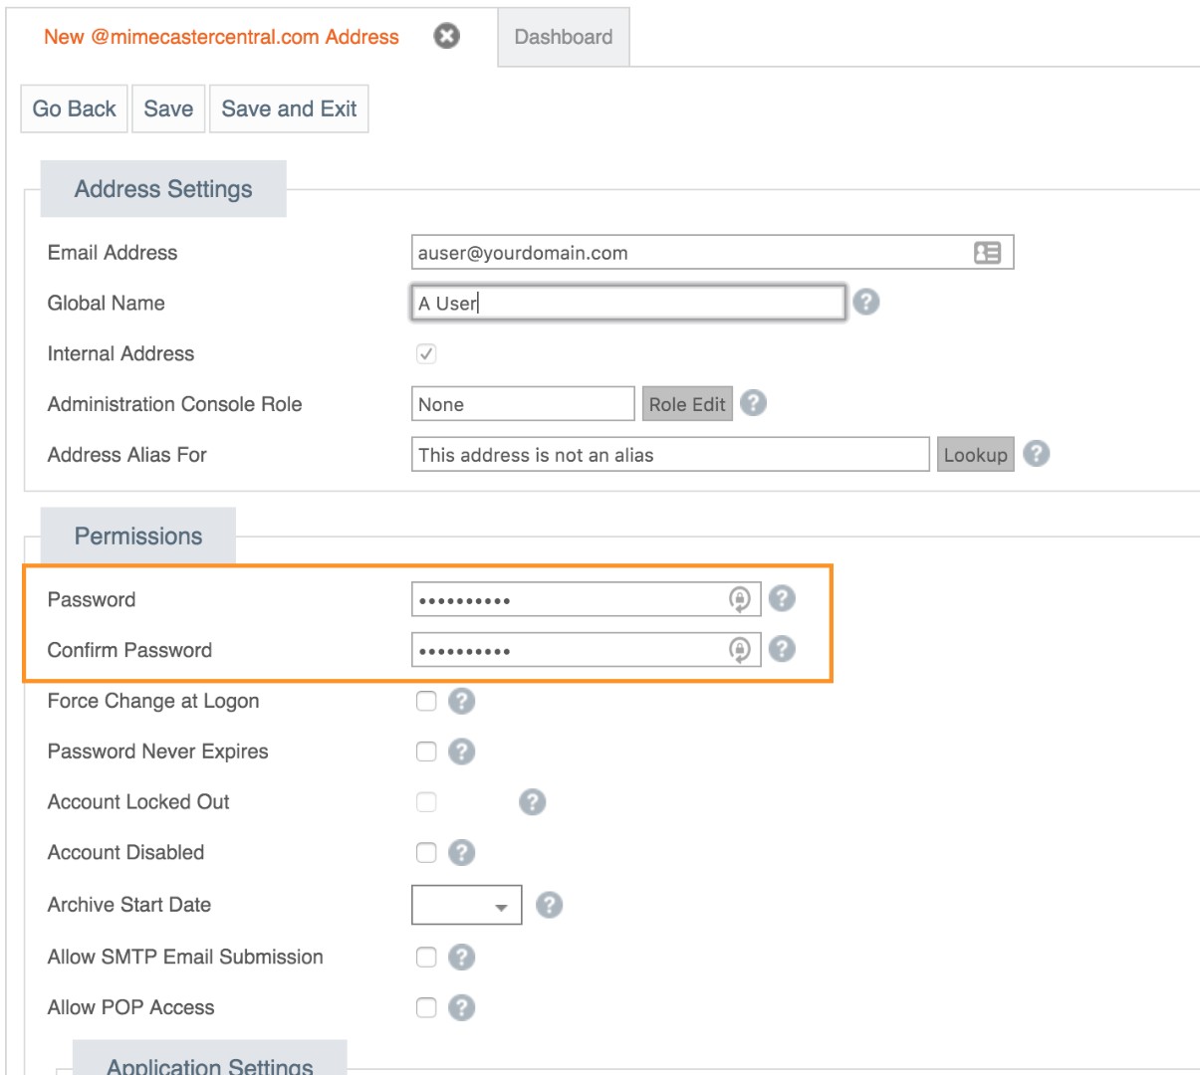The image size is (1200, 1075).
Task: Open help for Archive Start Date
Action: point(548,905)
